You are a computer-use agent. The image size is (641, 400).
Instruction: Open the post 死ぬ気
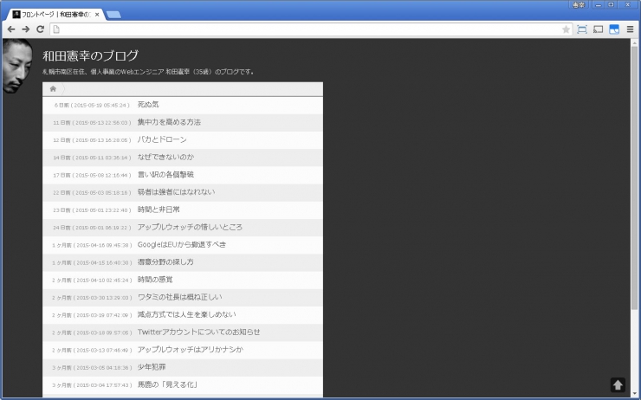148,105
